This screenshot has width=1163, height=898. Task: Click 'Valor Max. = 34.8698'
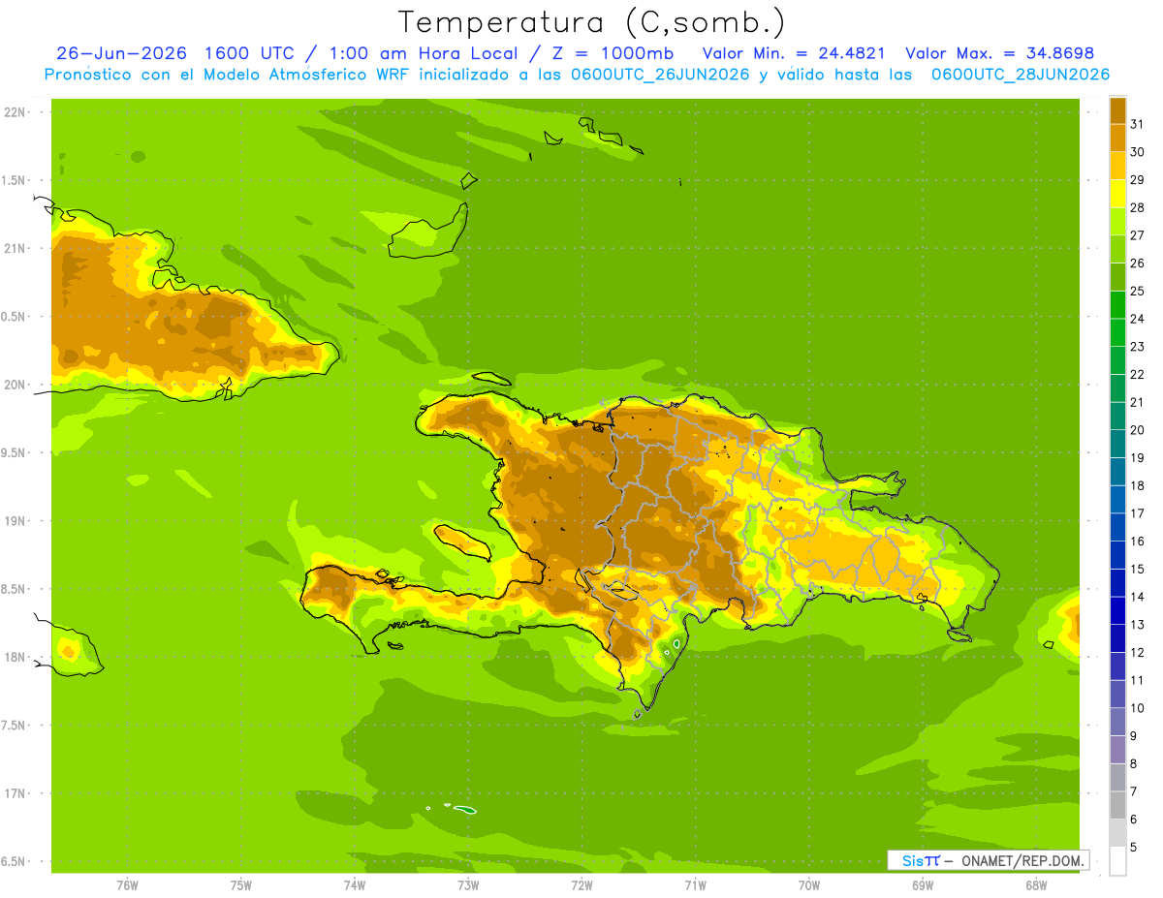(x=999, y=53)
